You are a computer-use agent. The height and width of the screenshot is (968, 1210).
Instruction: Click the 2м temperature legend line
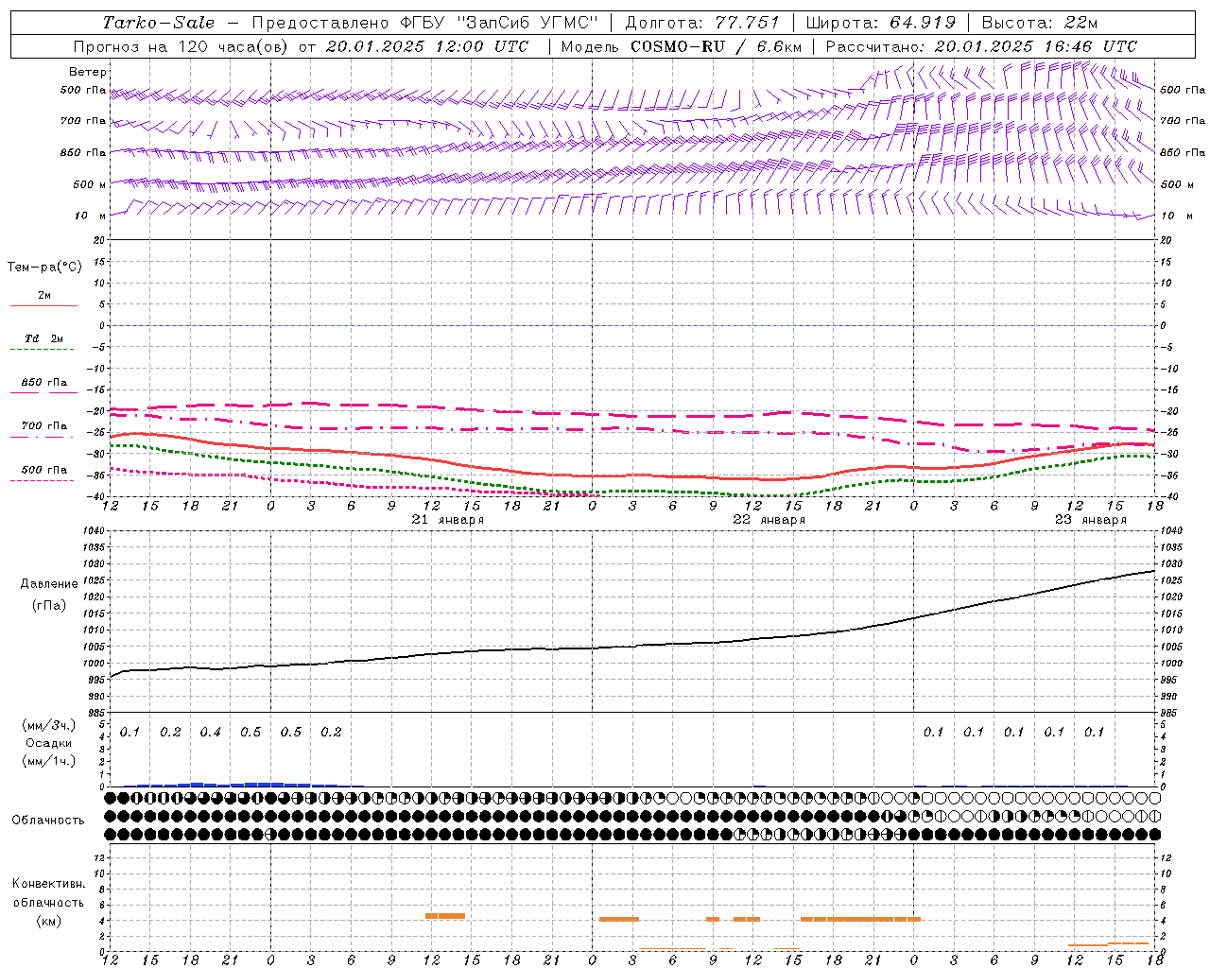point(43,305)
